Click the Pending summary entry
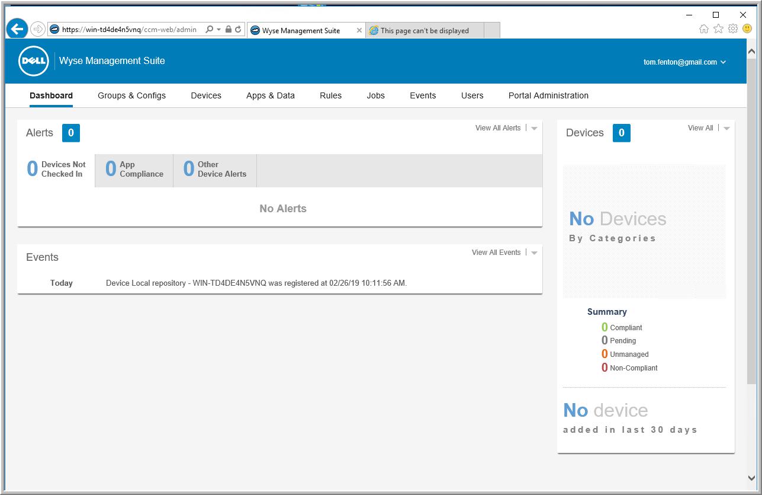 [x=619, y=340]
